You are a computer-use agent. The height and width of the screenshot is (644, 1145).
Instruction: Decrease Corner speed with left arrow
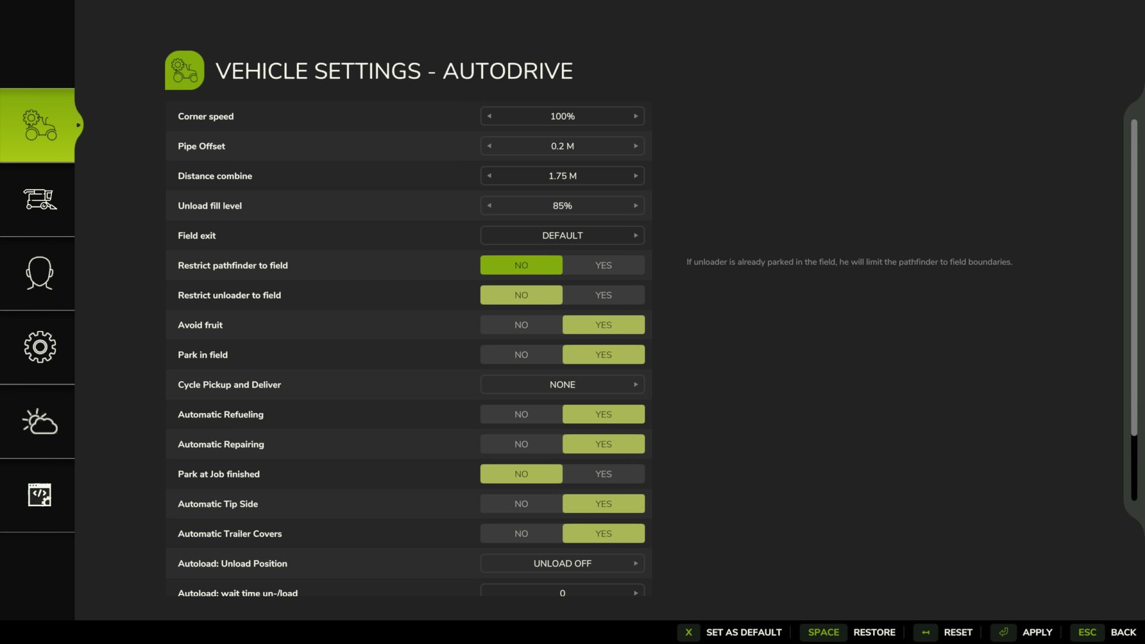489,116
